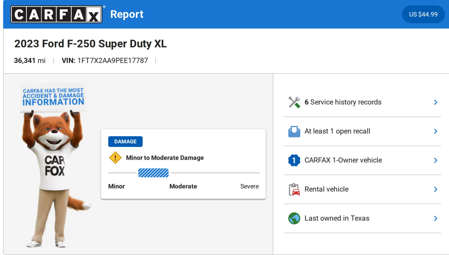
Task: Click the VIN number text
Action: click(x=112, y=61)
